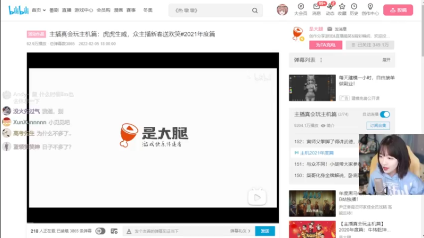
Task: Toggle the 自动连播 autoplay switch
Action: 385,114
